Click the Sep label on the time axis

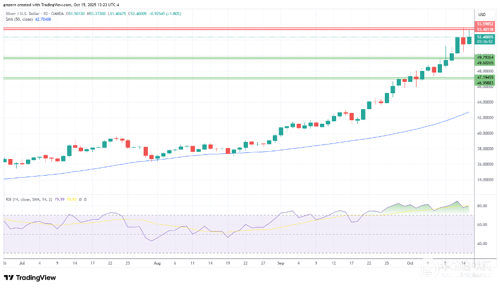pos(281,263)
